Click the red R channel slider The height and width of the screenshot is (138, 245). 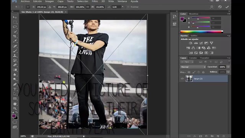coord(201,18)
